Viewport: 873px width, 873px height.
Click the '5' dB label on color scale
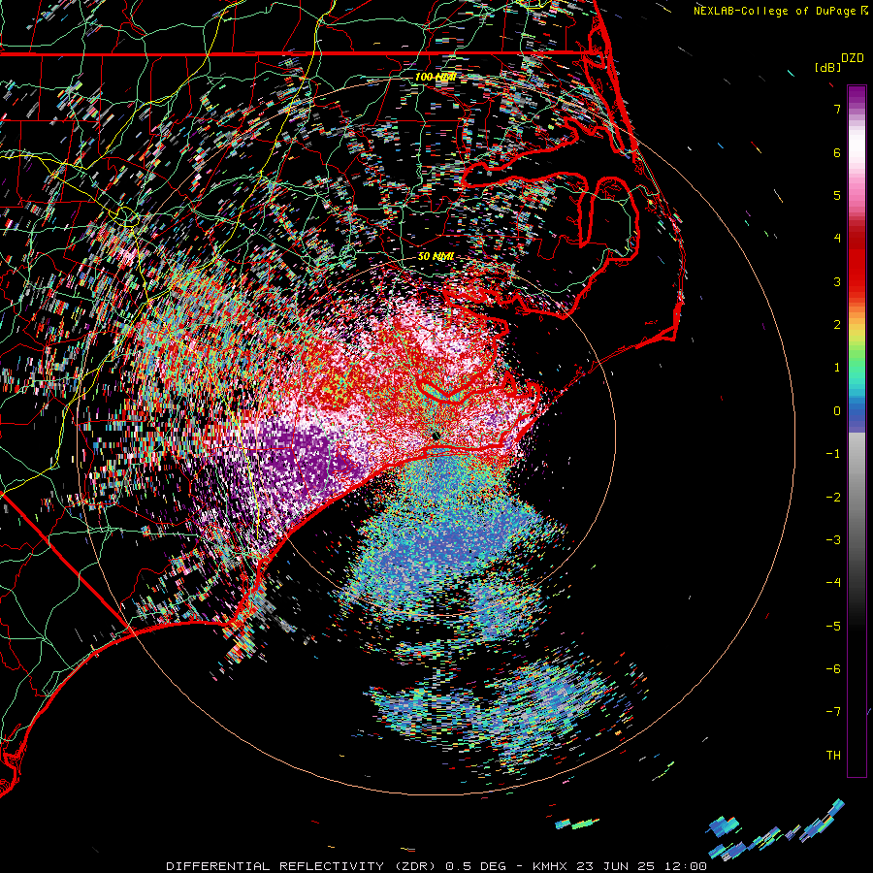coord(837,195)
